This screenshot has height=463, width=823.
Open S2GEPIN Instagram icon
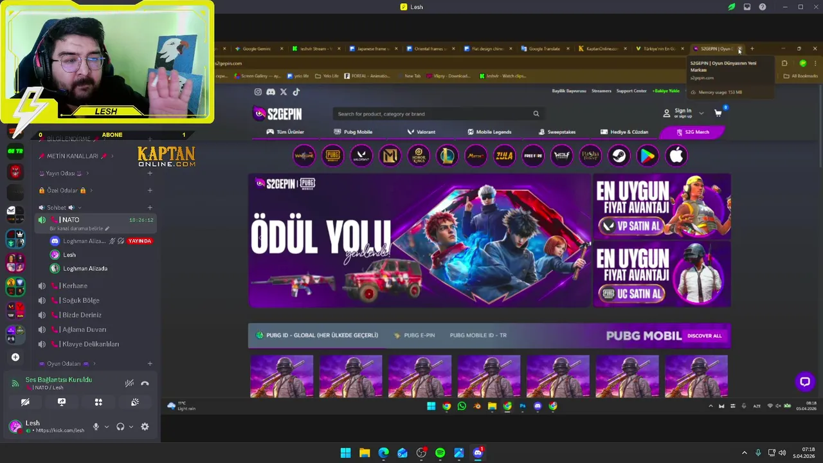258,92
